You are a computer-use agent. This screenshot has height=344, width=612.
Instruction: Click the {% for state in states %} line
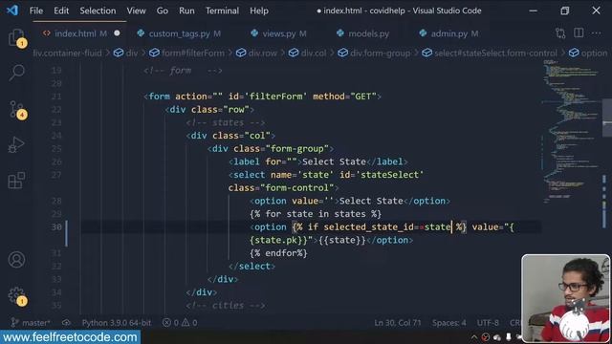(x=316, y=214)
